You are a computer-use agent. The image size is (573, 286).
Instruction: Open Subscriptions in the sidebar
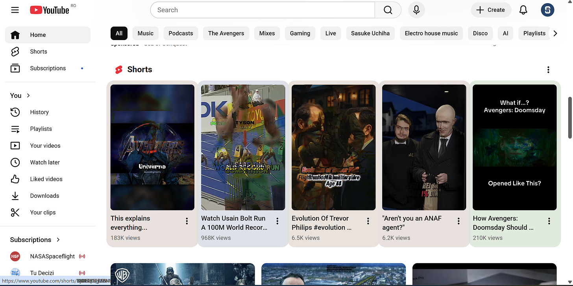[x=48, y=68]
